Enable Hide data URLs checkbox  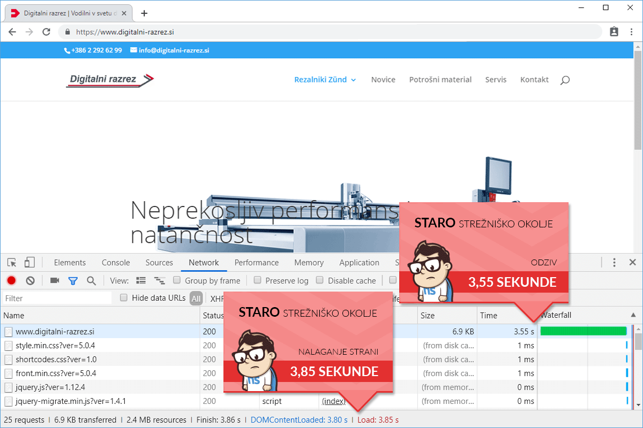[124, 298]
